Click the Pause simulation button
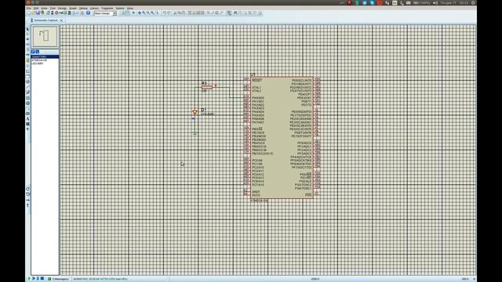 (x=38, y=279)
